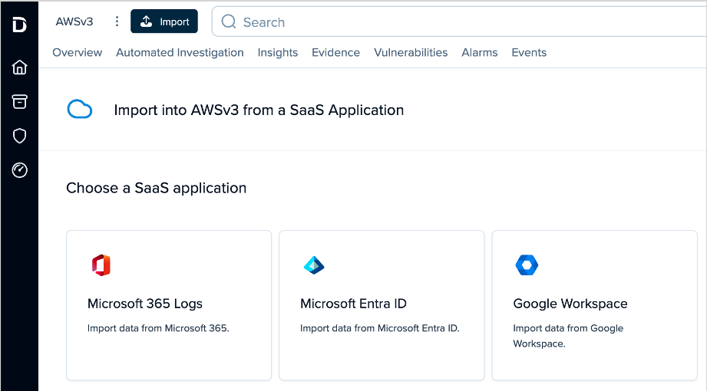
Task: Click the text 'Import data from Microsoft Entra ID.'
Action: click(x=380, y=328)
